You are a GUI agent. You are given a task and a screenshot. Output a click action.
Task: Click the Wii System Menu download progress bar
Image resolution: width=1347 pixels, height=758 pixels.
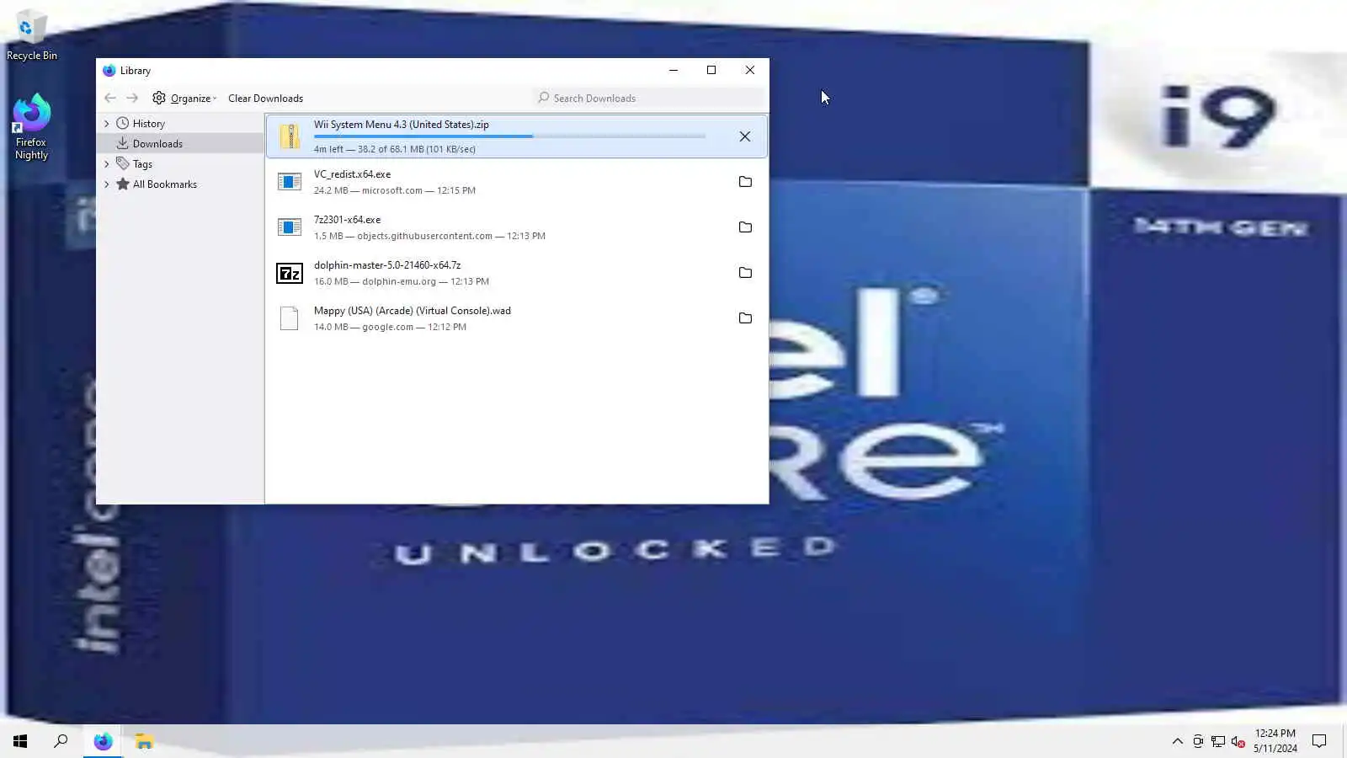[x=509, y=136]
